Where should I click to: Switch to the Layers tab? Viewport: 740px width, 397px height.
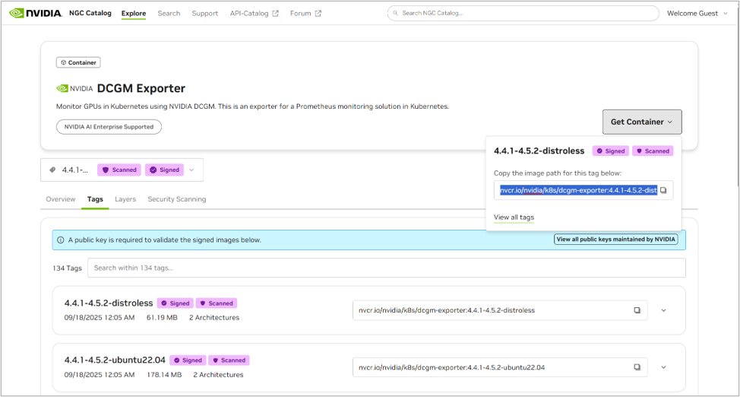[125, 199]
